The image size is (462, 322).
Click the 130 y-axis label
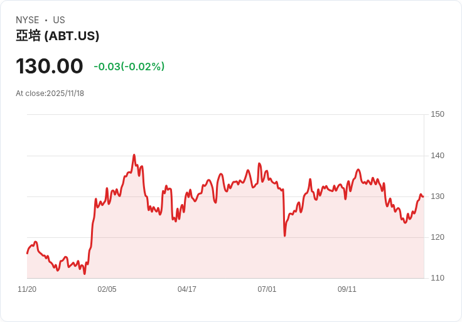pos(438,196)
